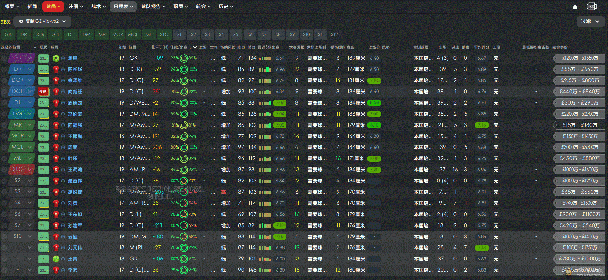Click 王海涛's red shirt icon
This screenshot has width=608, height=280.
coord(56,170)
